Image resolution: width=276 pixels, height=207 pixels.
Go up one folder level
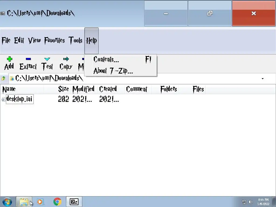click(x=4, y=78)
